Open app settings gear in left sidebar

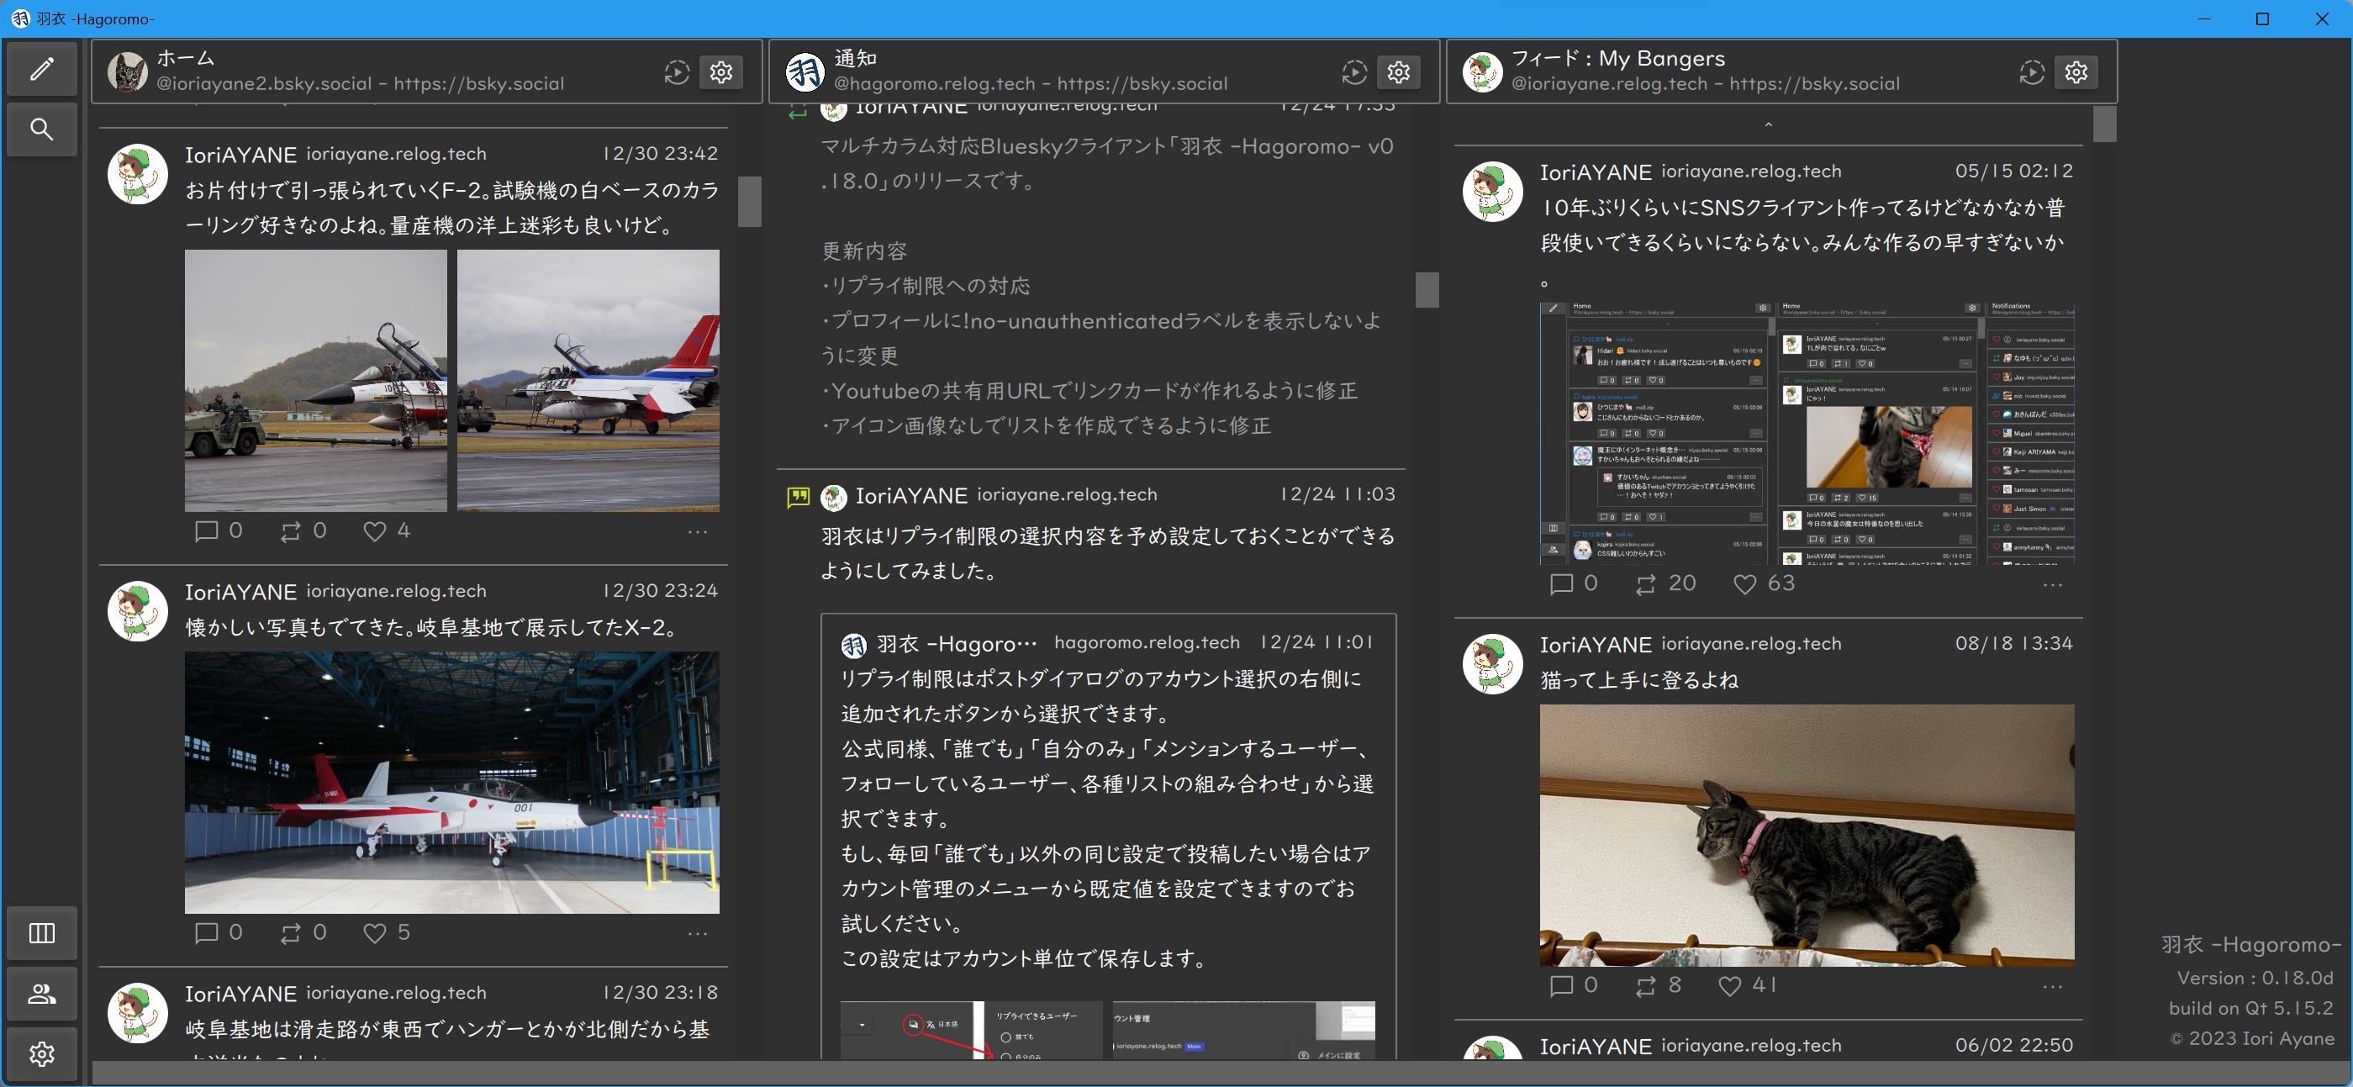coord(41,1054)
